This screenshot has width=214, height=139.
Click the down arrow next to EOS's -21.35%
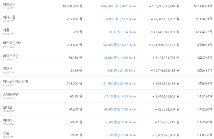pyautogui.click(x=135, y=71)
